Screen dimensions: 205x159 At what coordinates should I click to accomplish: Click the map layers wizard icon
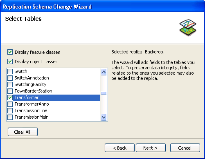click(188, 28)
